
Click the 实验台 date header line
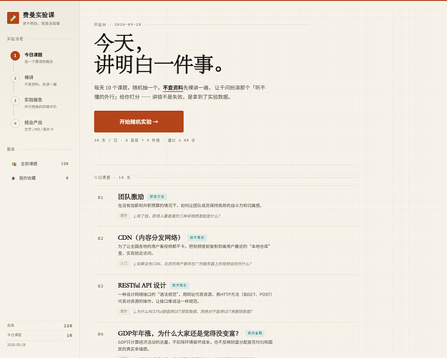pyautogui.click(x=118, y=24)
